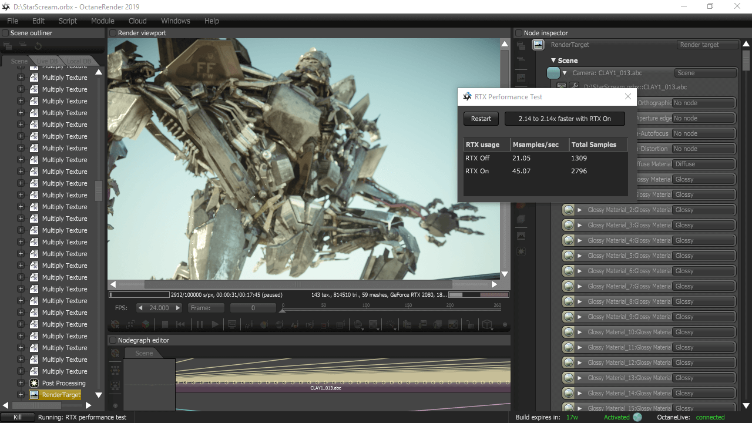Expand the RenderTarget tree node in outliner
Screen dimensions: 752x423
tap(21, 395)
